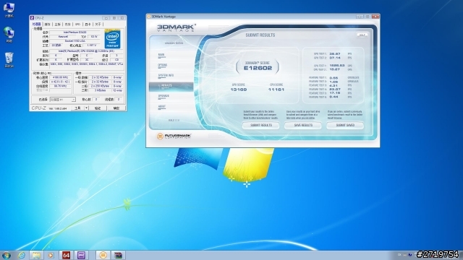Click the CPU score 11161
Viewport: 463px width, 260px height.
pos(276,90)
